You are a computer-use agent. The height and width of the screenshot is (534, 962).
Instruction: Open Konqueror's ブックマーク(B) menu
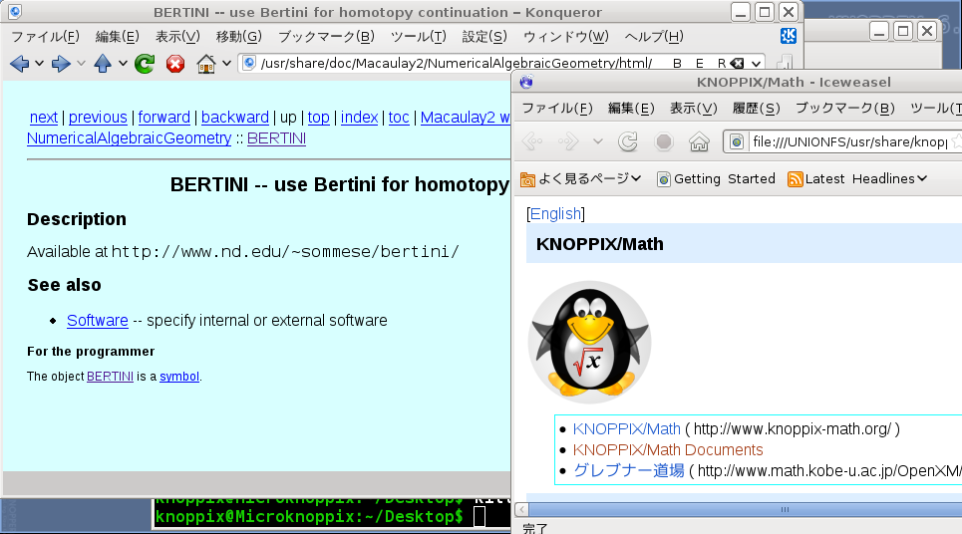pyautogui.click(x=326, y=36)
